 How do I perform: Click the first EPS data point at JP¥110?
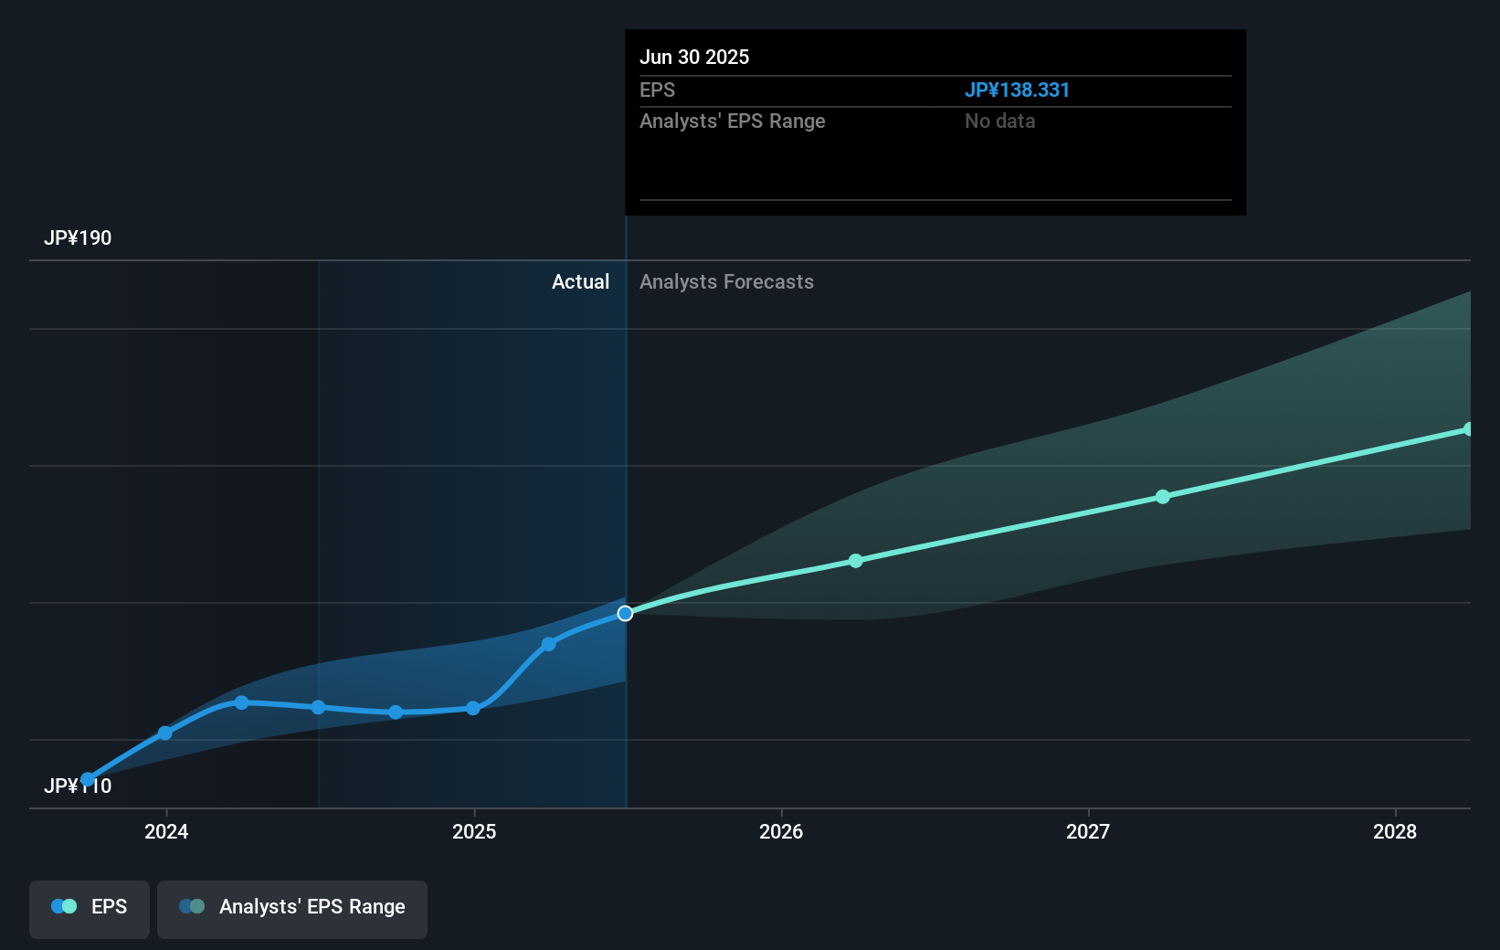click(88, 779)
